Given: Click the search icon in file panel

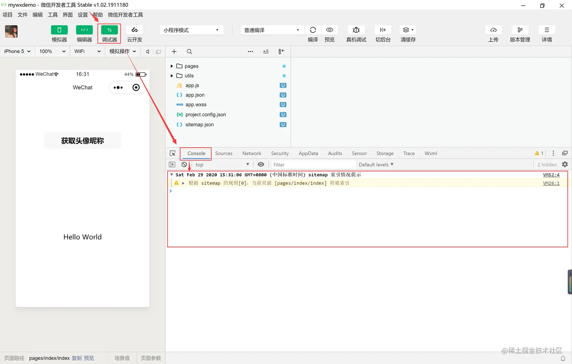Looking at the screenshot, I should click(190, 52).
